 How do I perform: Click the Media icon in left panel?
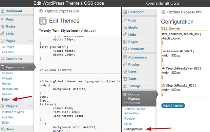pyautogui.click(x=2, y=26)
